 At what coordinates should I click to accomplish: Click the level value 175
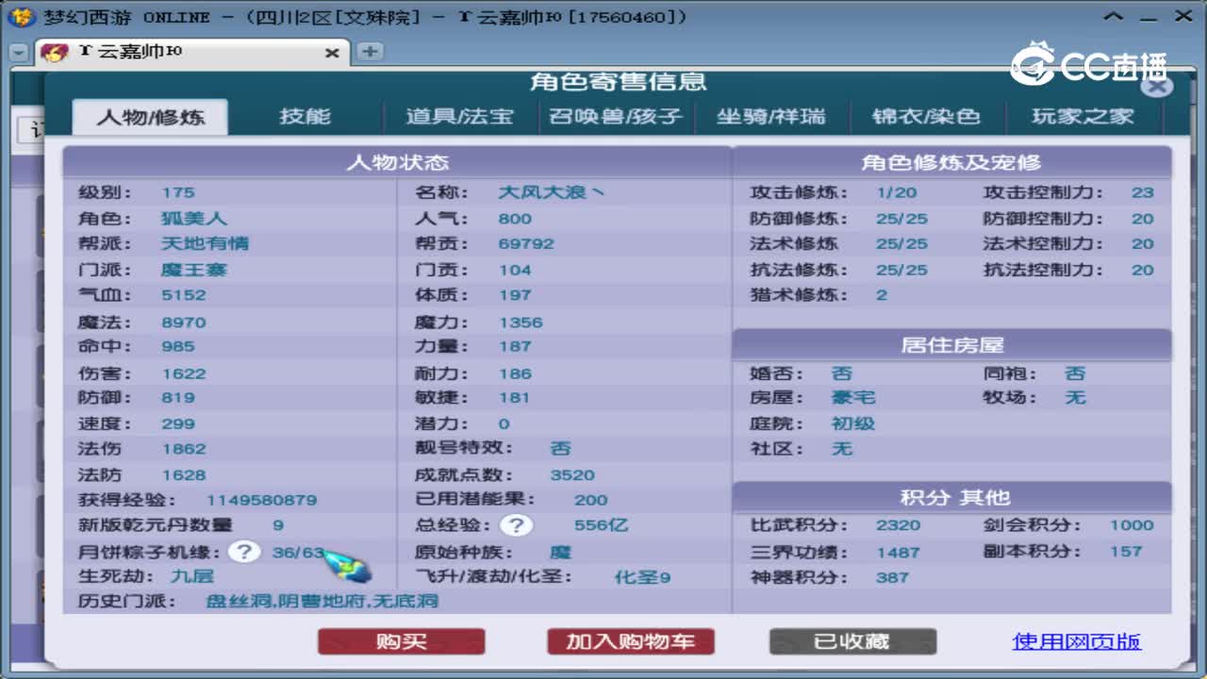(178, 192)
